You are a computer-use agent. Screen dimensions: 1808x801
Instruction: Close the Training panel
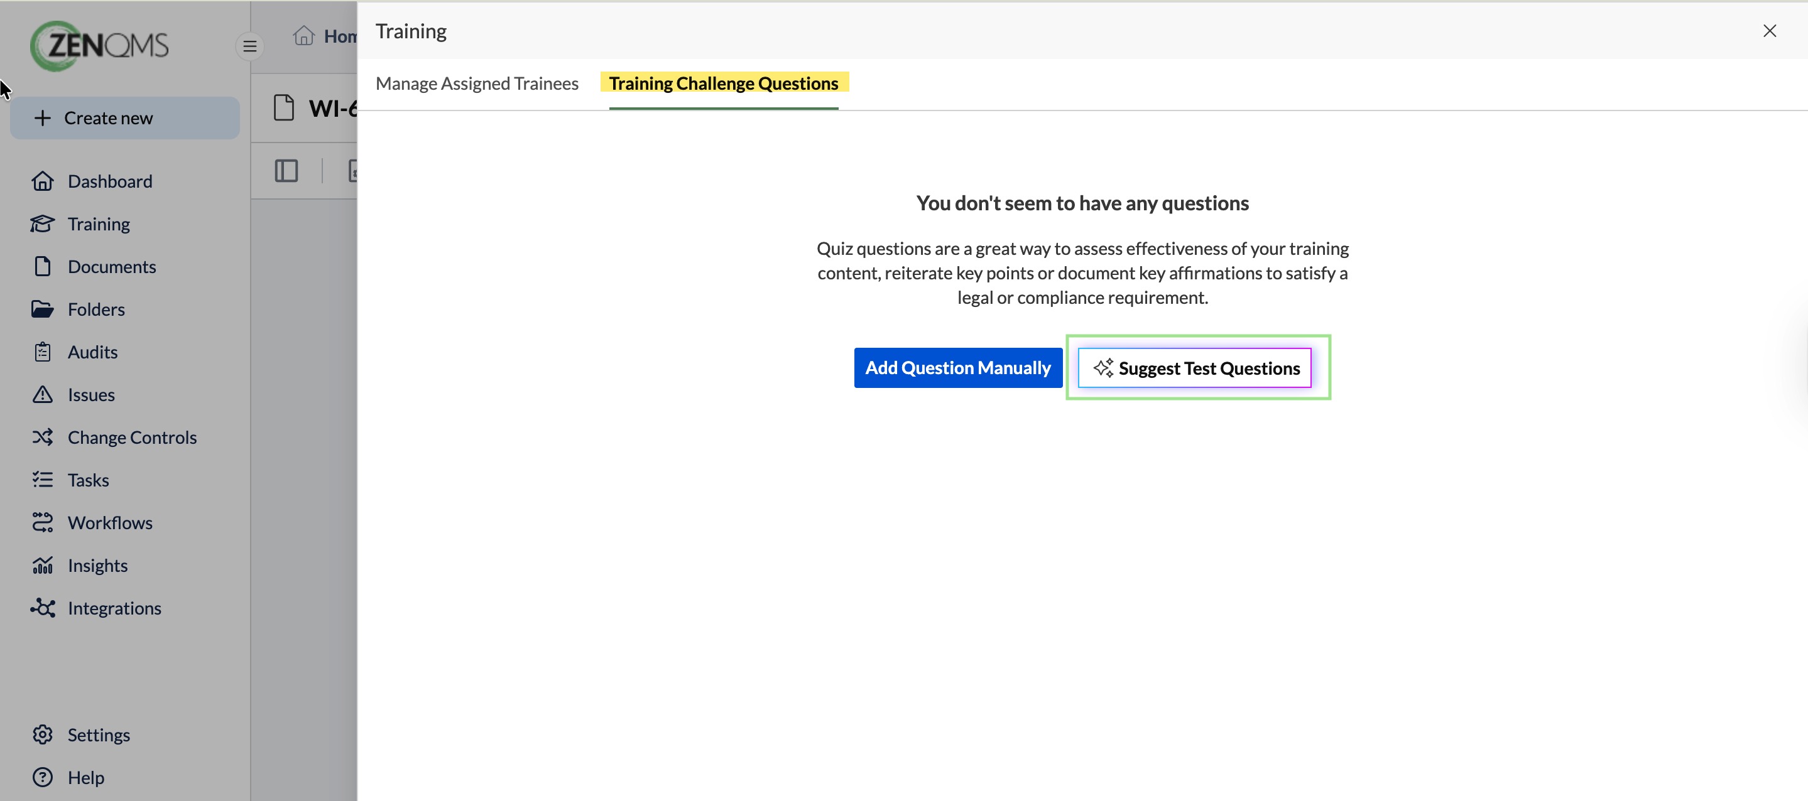[1770, 31]
